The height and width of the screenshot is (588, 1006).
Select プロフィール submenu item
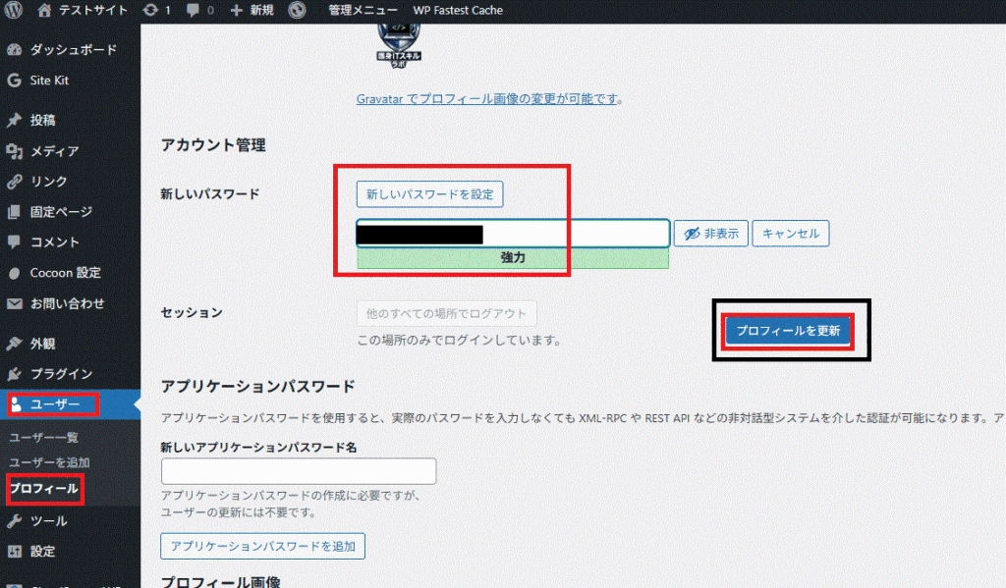(44, 489)
